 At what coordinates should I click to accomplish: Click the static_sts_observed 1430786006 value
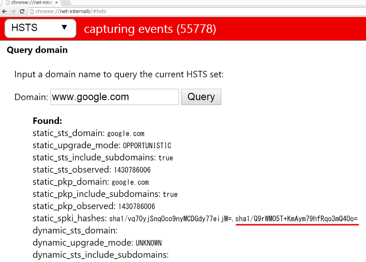pos(132,170)
